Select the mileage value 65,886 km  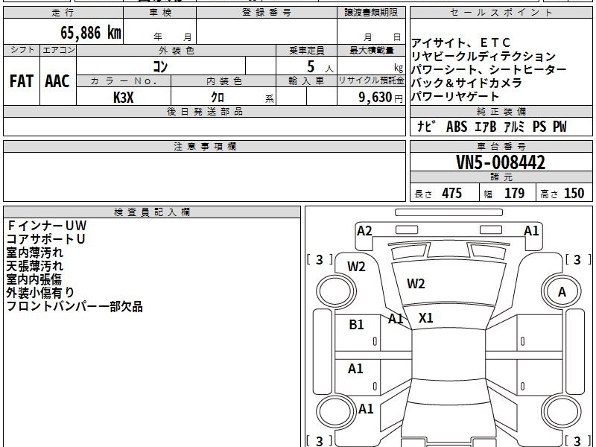tap(91, 32)
